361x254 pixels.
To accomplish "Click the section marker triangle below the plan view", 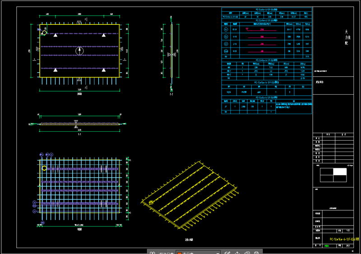I will [79, 79].
